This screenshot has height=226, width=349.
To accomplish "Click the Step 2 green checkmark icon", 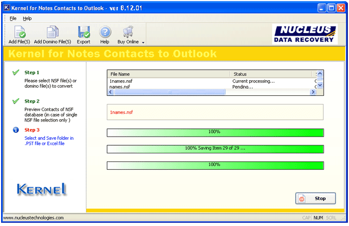I will click(16, 101).
